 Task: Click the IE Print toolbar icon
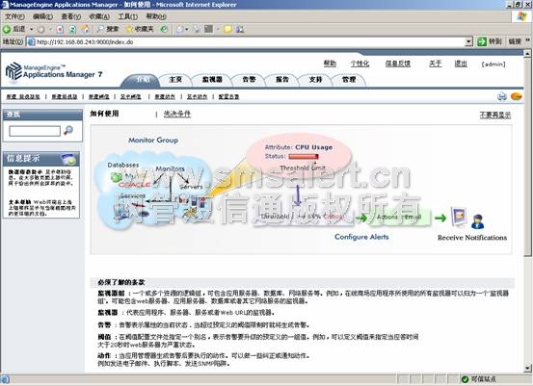pyautogui.click(x=197, y=29)
